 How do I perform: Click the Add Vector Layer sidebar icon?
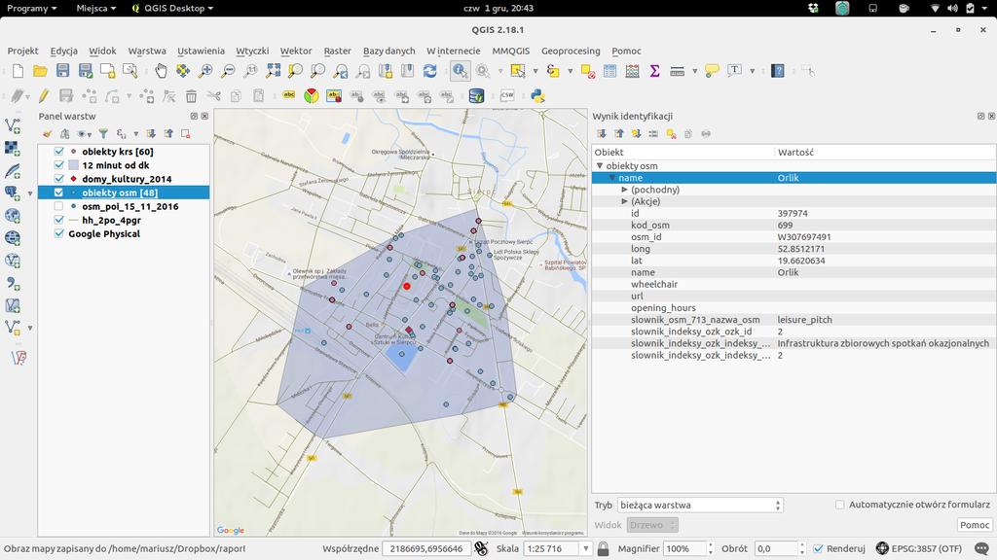coord(12,125)
